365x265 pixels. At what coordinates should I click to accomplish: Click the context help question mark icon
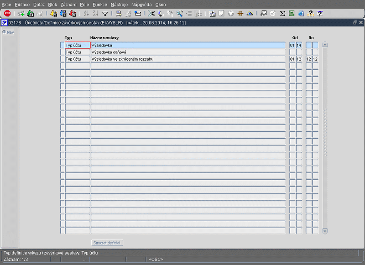click(x=320, y=14)
